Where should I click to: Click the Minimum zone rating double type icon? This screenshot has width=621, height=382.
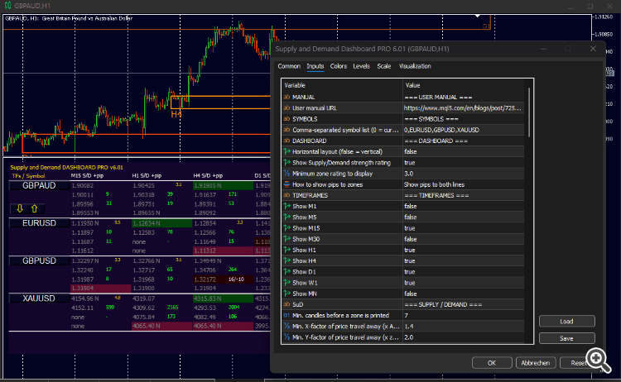[286, 173]
